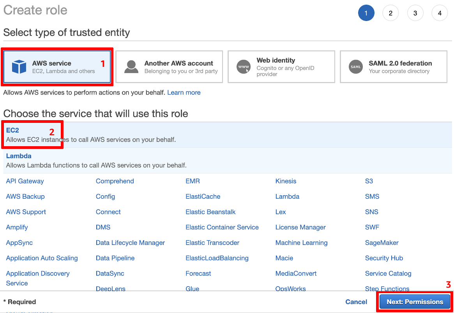
Task: Select DataSync service
Action: (x=110, y=273)
